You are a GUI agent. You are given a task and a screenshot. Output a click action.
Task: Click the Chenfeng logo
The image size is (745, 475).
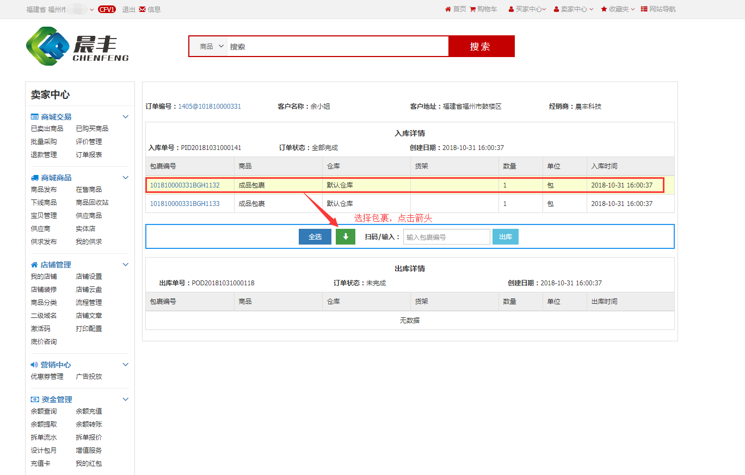pyautogui.click(x=77, y=47)
